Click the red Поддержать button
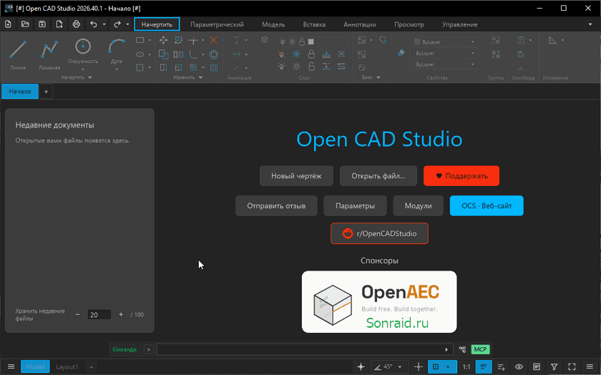The width and height of the screenshot is (601, 375). 461,176
